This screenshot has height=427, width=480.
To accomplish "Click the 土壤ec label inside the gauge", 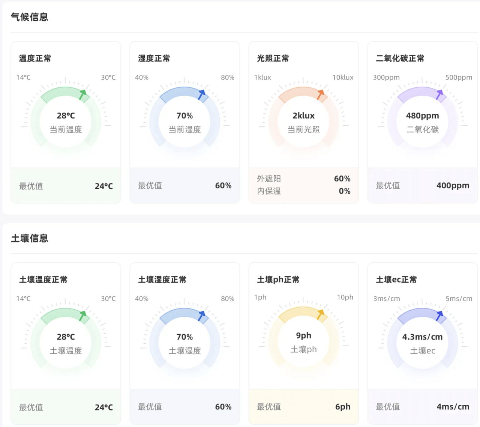I will pyautogui.click(x=422, y=351).
